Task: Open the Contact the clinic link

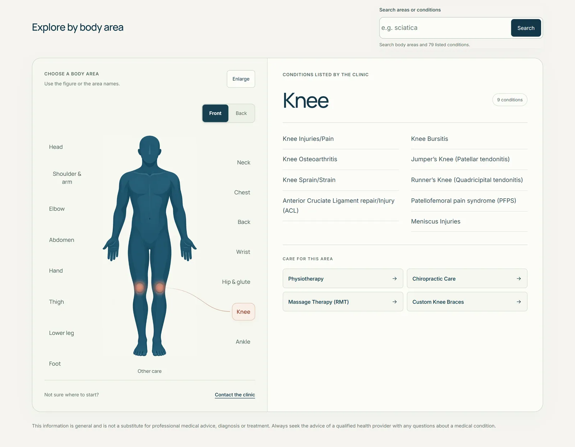Action: 235,395
